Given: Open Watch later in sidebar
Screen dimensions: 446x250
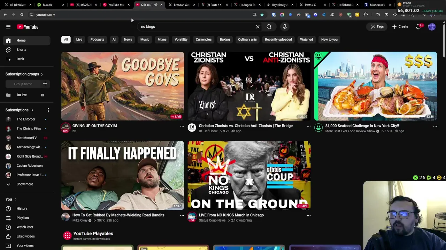Looking at the screenshot, I should tap(26, 227).
